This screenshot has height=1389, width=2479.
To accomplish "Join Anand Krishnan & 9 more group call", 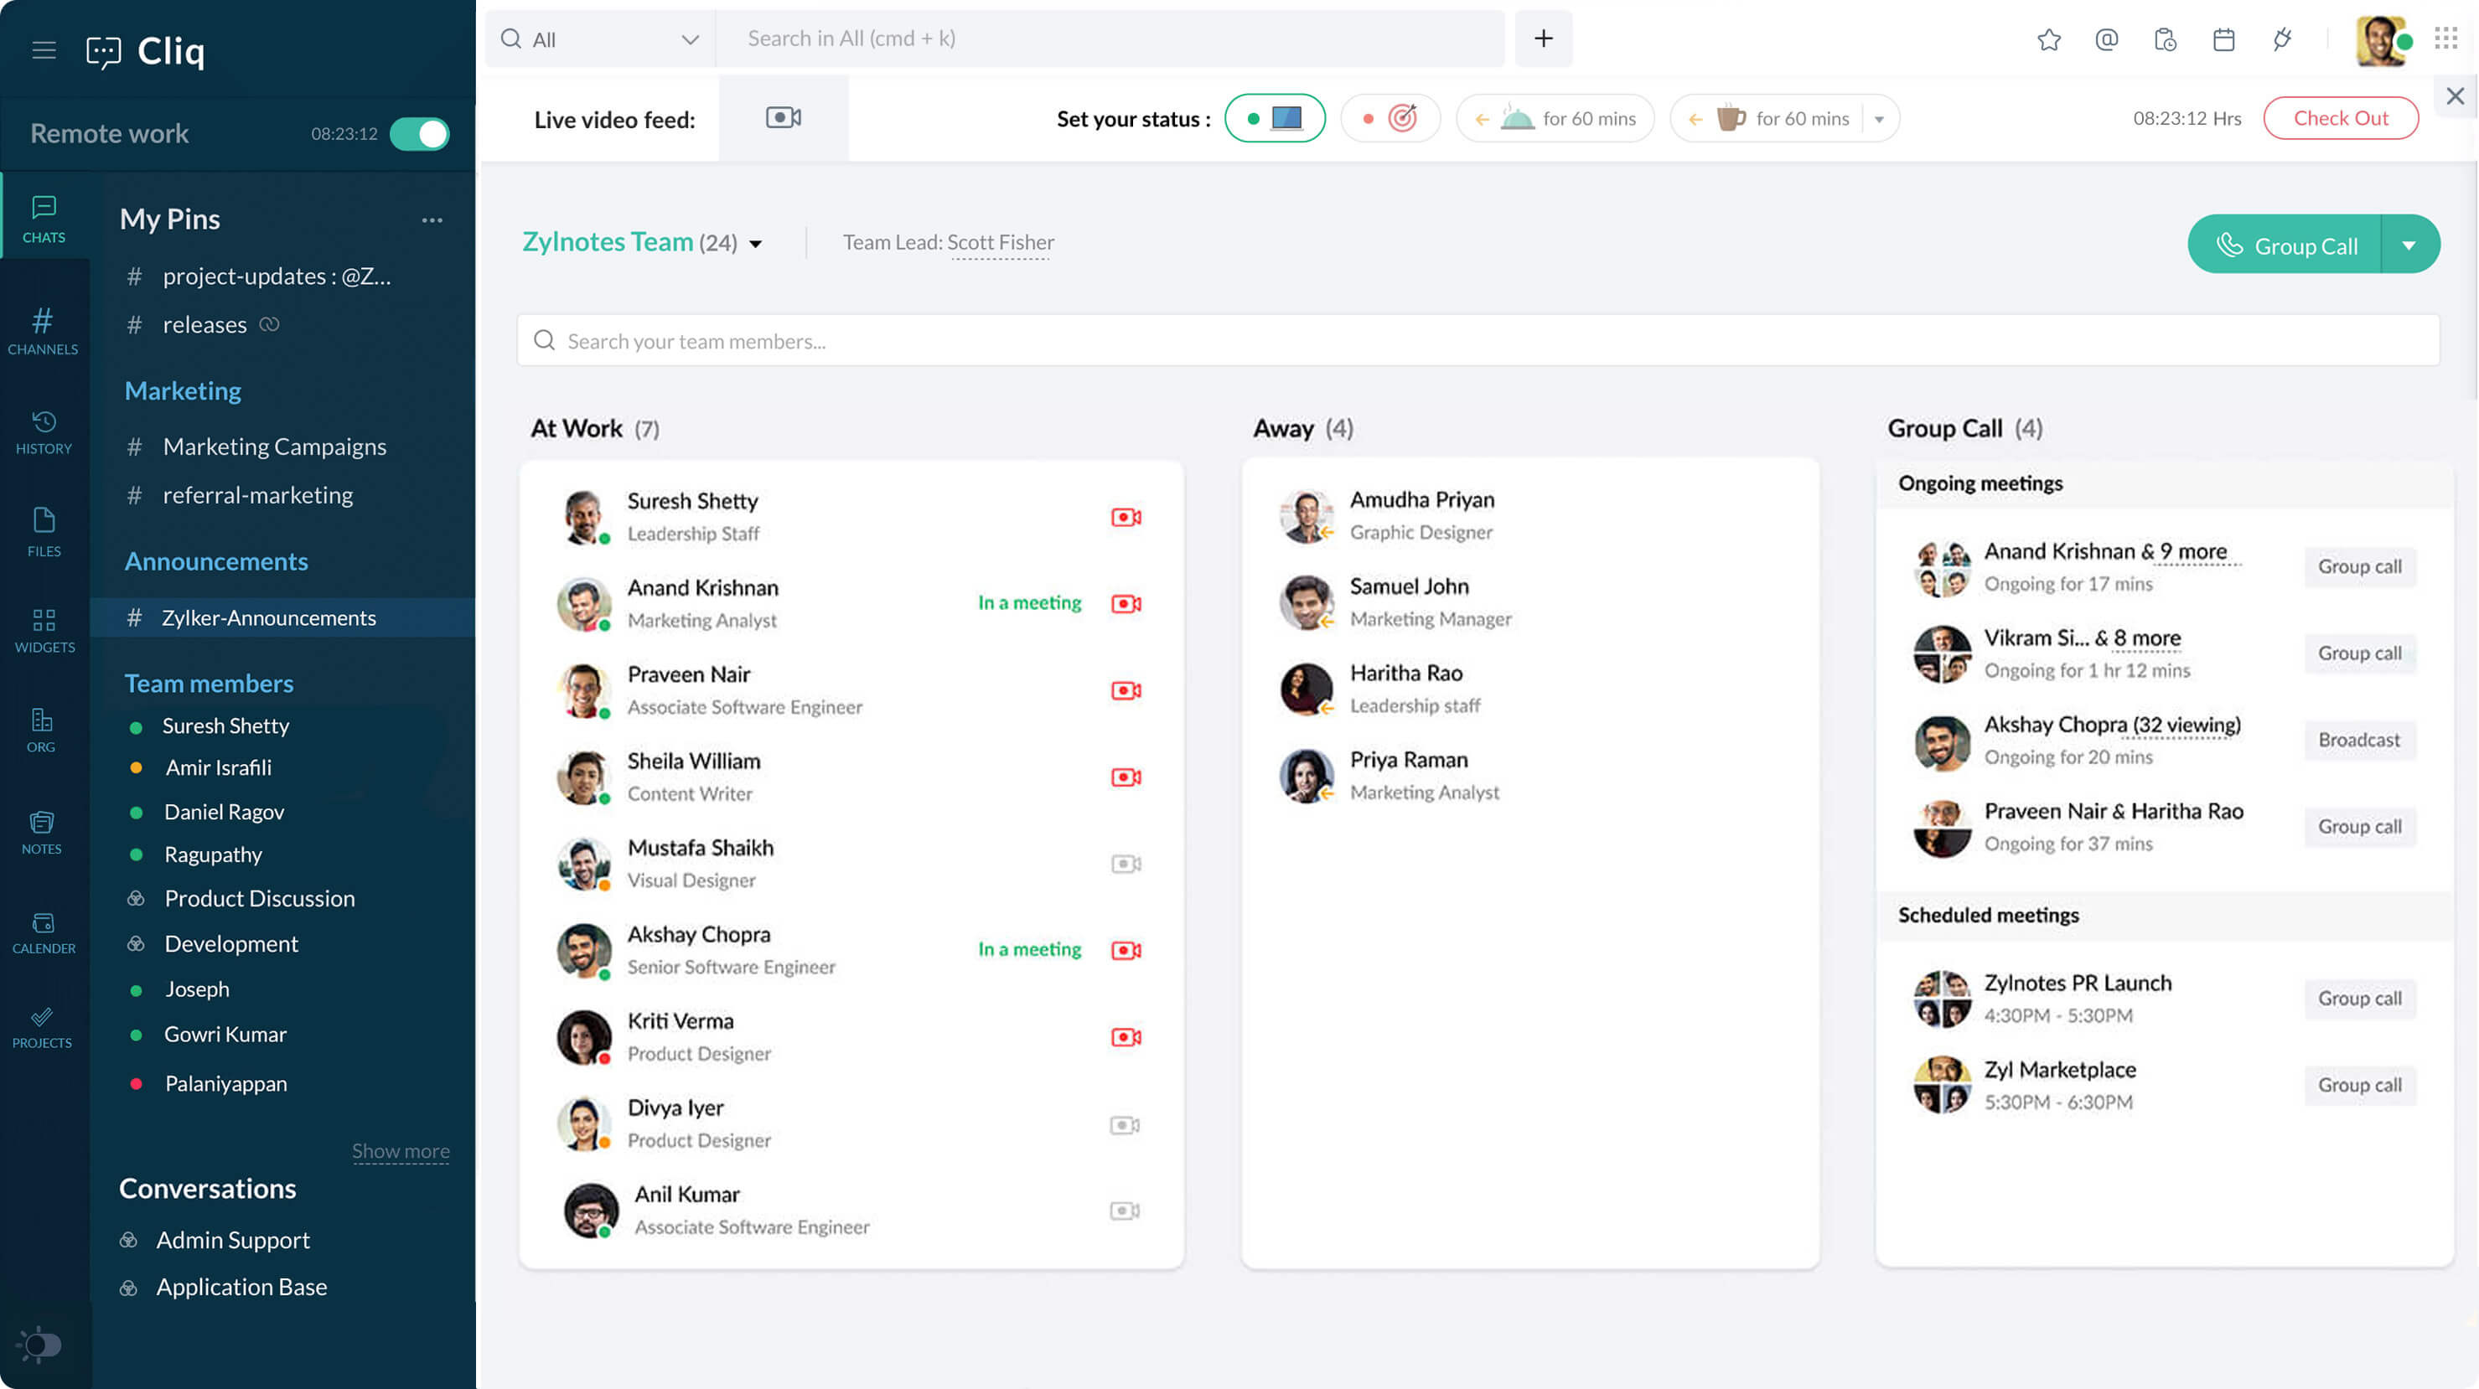I will (x=2358, y=566).
